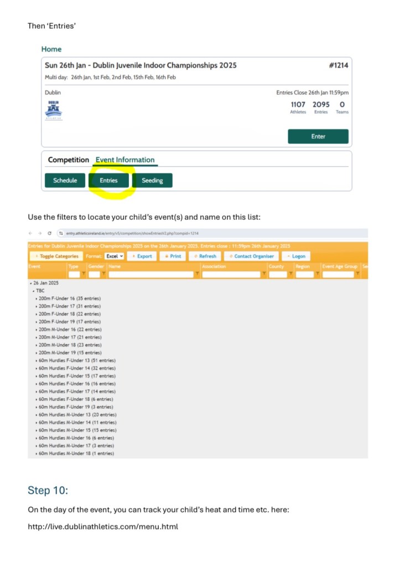Reload page using browser refresh icon
This screenshot has width=394, height=567.
pyautogui.click(x=49, y=233)
